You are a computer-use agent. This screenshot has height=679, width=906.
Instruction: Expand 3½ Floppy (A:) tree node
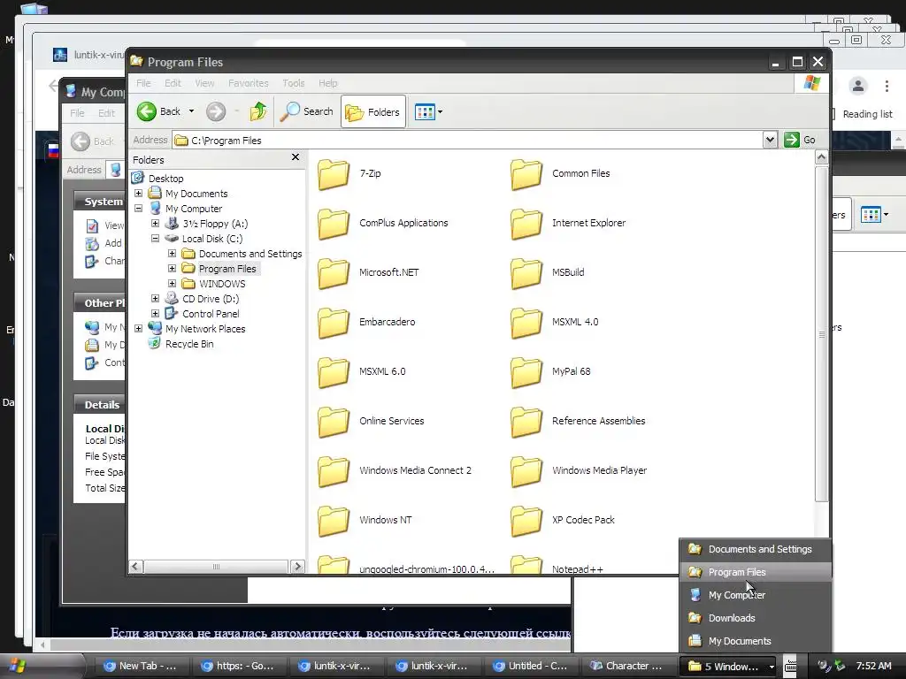point(156,224)
